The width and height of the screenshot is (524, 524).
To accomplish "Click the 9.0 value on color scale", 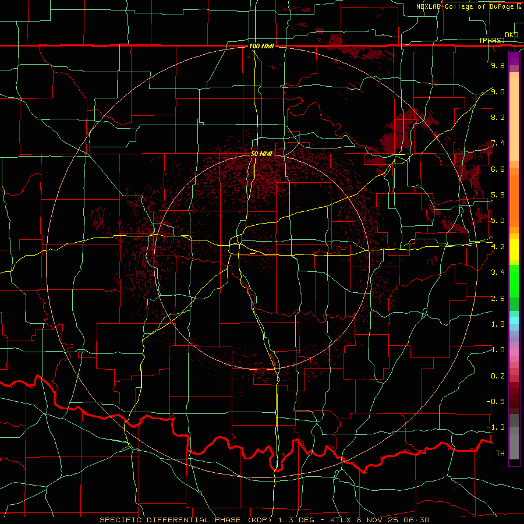I will click(x=498, y=91).
